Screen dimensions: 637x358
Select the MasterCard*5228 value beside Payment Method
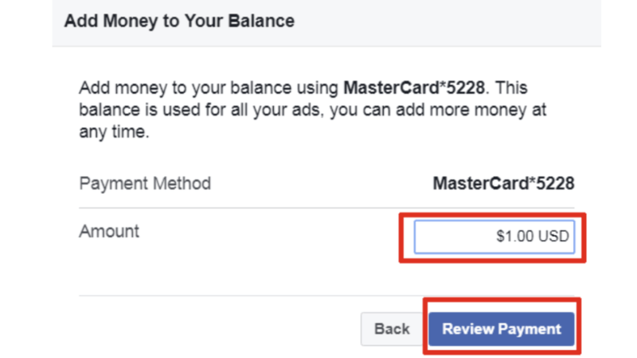tap(503, 184)
